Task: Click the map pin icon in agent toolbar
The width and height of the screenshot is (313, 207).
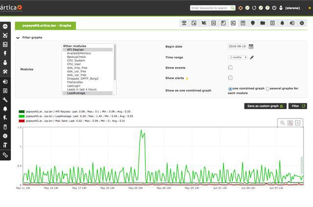Action: click(253, 23)
